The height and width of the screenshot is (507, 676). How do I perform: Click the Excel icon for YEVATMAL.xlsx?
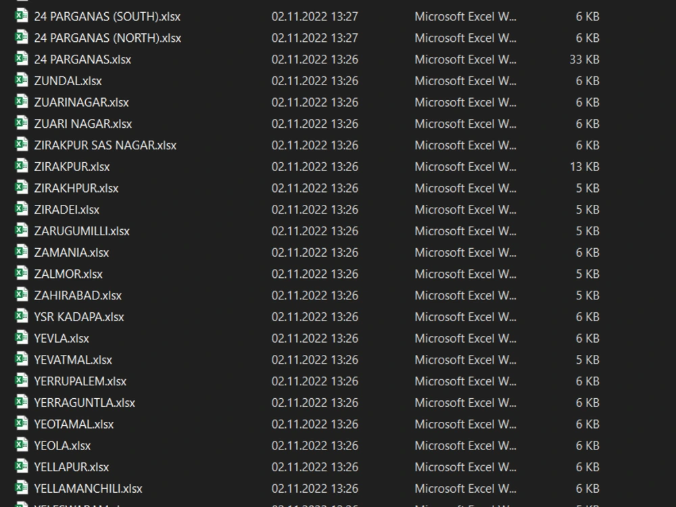pos(21,359)
